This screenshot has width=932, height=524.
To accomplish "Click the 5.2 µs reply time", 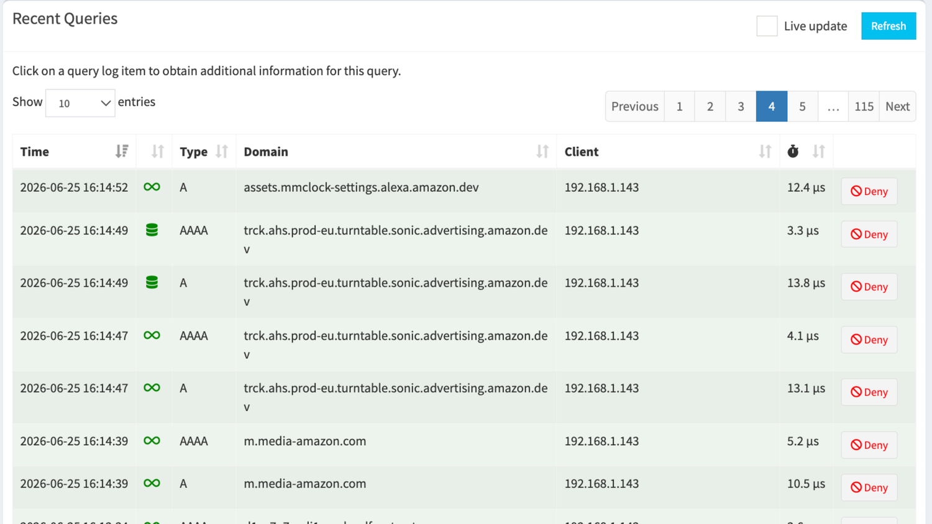I will [803, 441].
